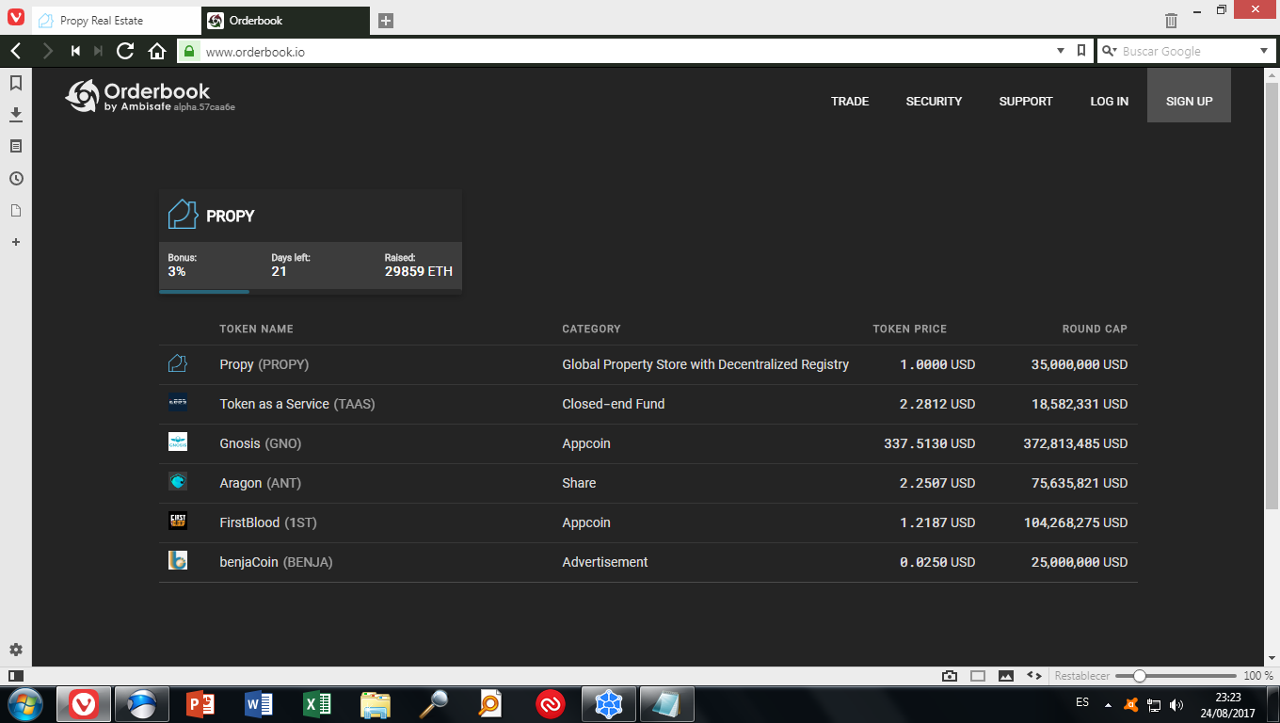Toggle the side panel visibility

pos(16,676)
